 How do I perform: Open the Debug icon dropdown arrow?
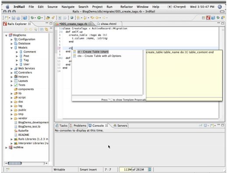coord(35,18)
